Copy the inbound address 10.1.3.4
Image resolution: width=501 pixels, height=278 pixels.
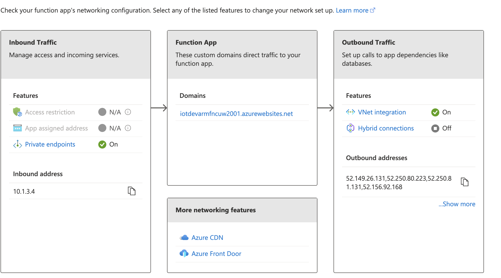pos(132,191)
